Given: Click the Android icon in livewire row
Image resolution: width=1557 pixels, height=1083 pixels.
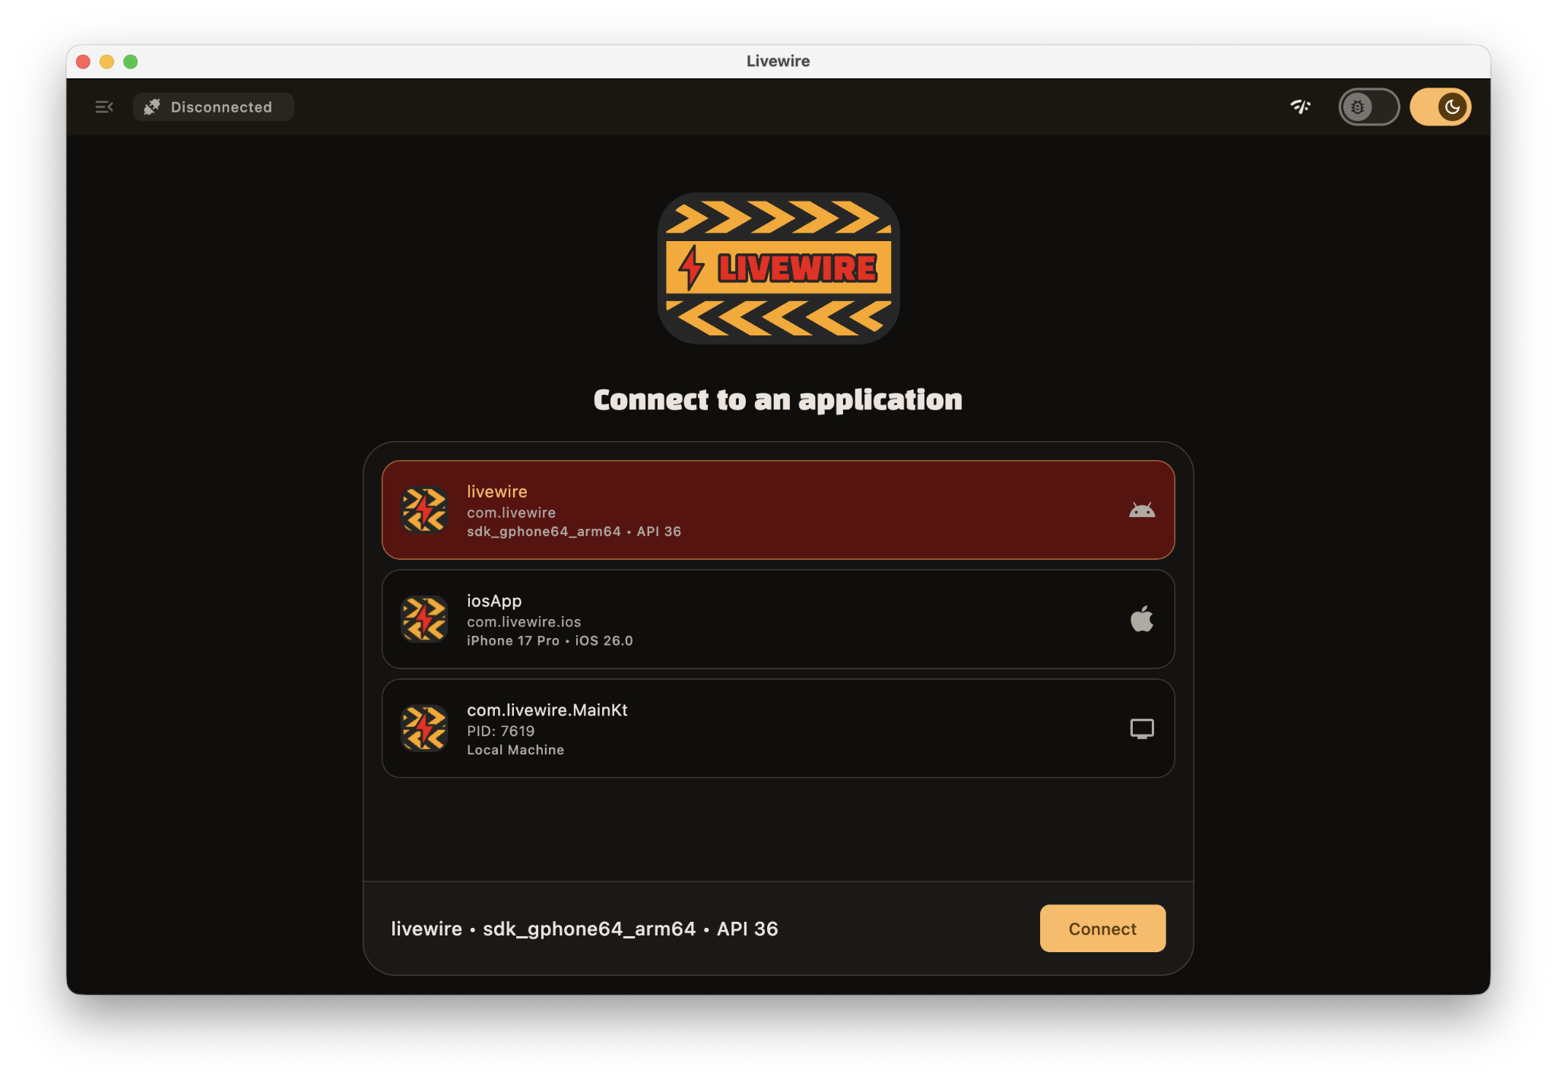Looking at the screenshot, I should (x=1142, y=510).
